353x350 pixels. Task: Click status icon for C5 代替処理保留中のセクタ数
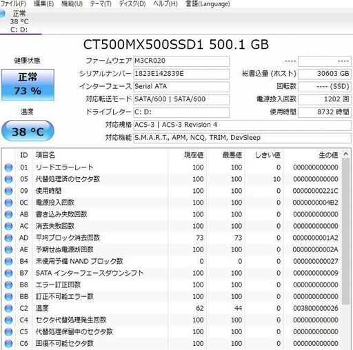[8, 332]
